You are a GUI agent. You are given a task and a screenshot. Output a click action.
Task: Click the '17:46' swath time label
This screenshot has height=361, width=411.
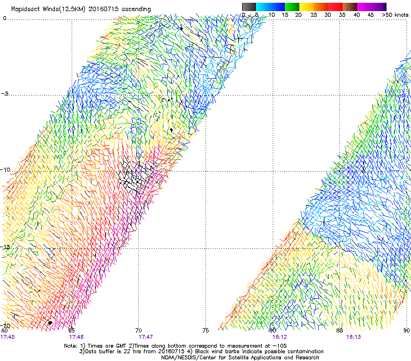tap(76, 337)
